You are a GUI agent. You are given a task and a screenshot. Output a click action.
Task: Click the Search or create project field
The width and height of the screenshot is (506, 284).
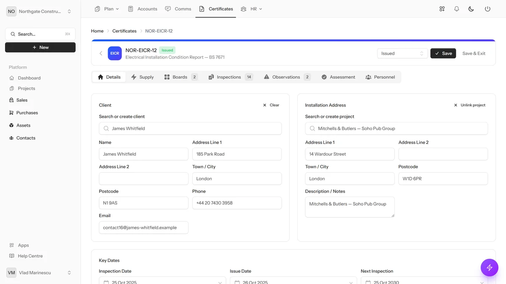click(x=396, y=128)
